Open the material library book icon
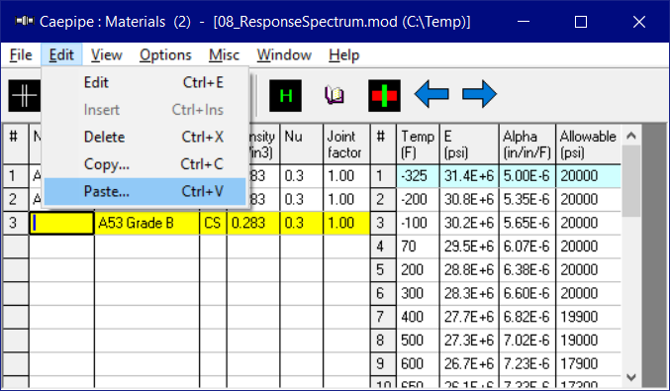Screen dimensions: 670x391 coord(335,96)
